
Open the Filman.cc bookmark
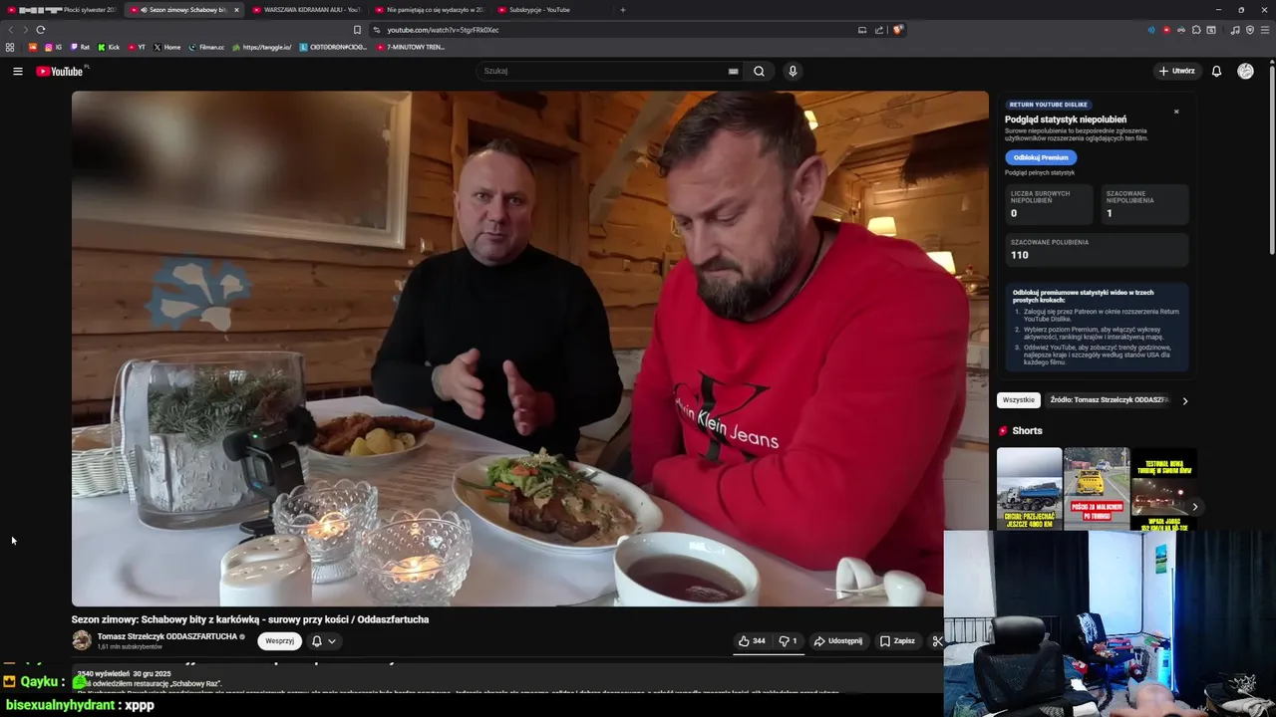(x=206, y=47)
